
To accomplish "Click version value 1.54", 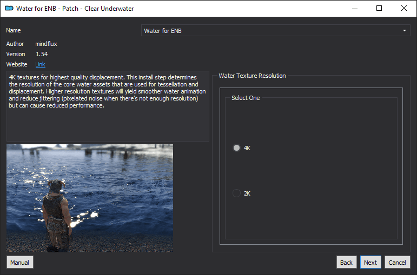I will click(x=42, y=54).
